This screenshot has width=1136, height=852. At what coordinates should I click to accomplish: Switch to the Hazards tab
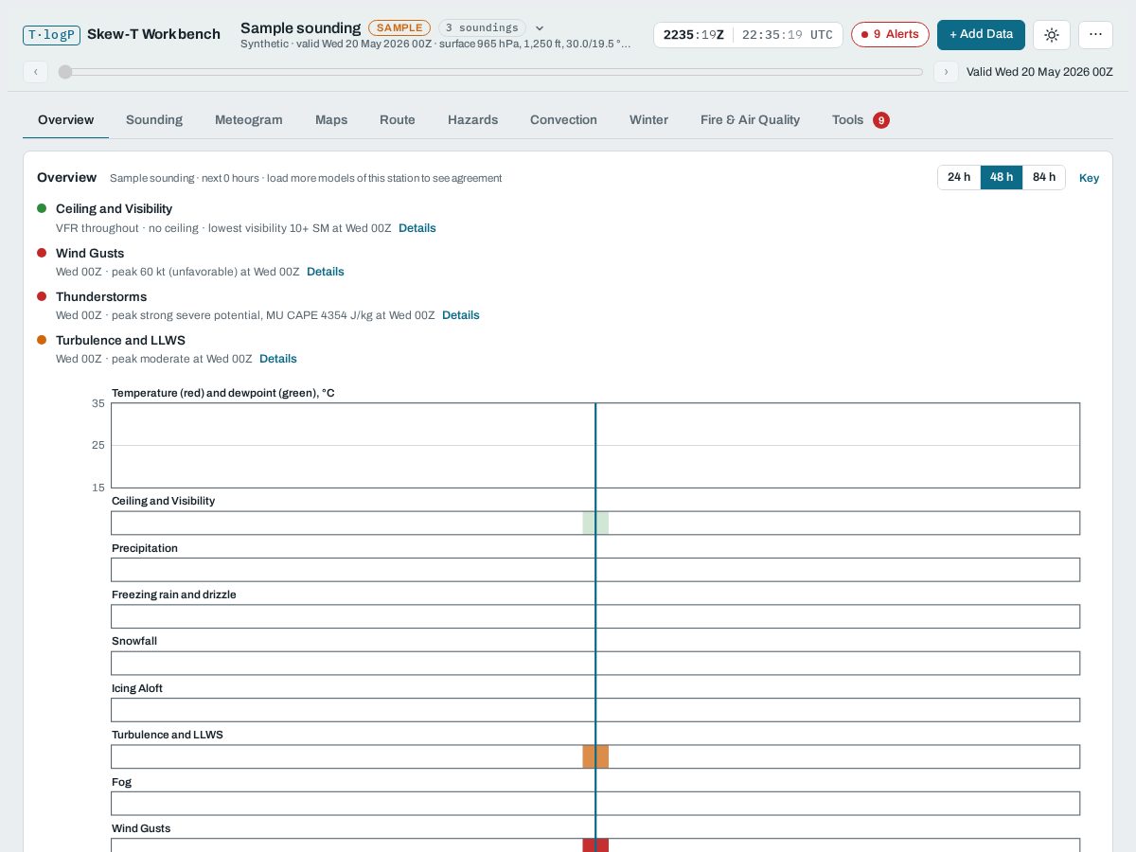(x=472, y=120)
